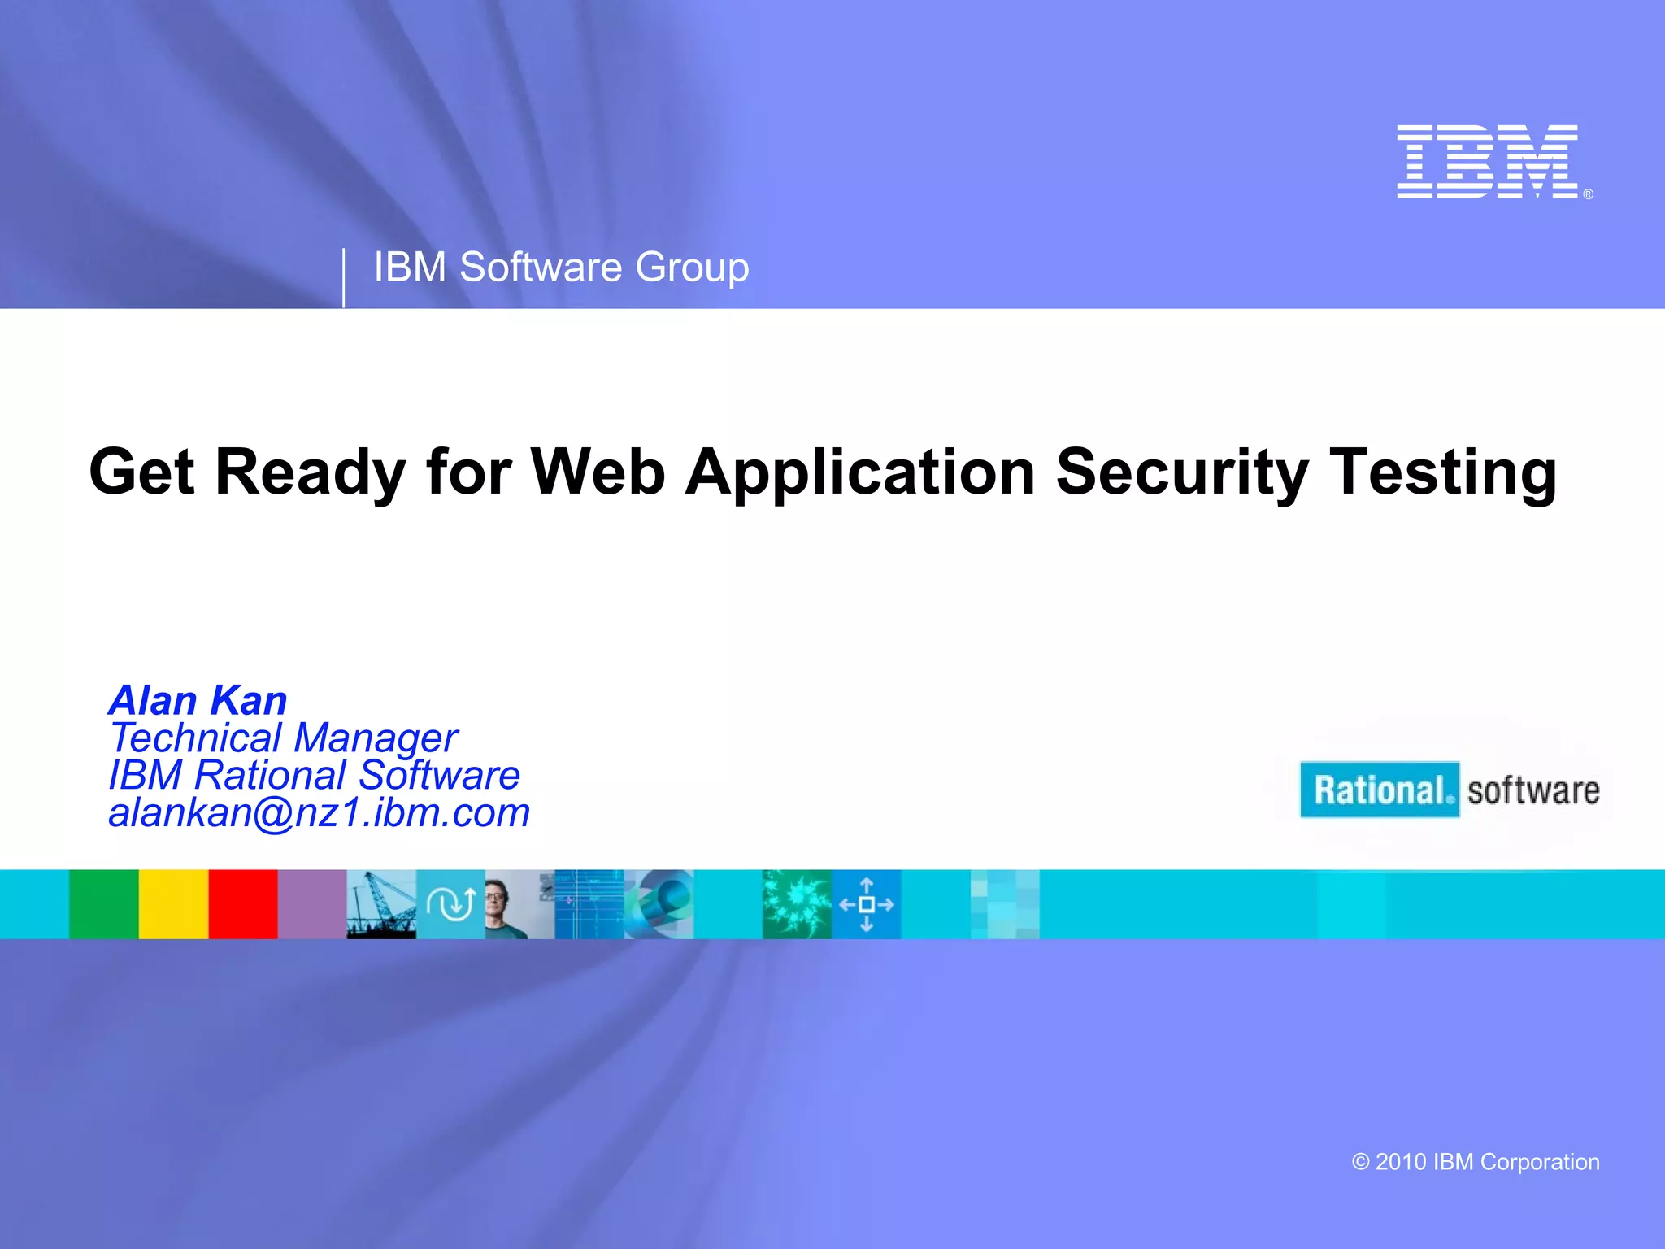Click the blue swirl rings tile
This screenshot has width=1665, height=1249.
(x=659, y=904)
